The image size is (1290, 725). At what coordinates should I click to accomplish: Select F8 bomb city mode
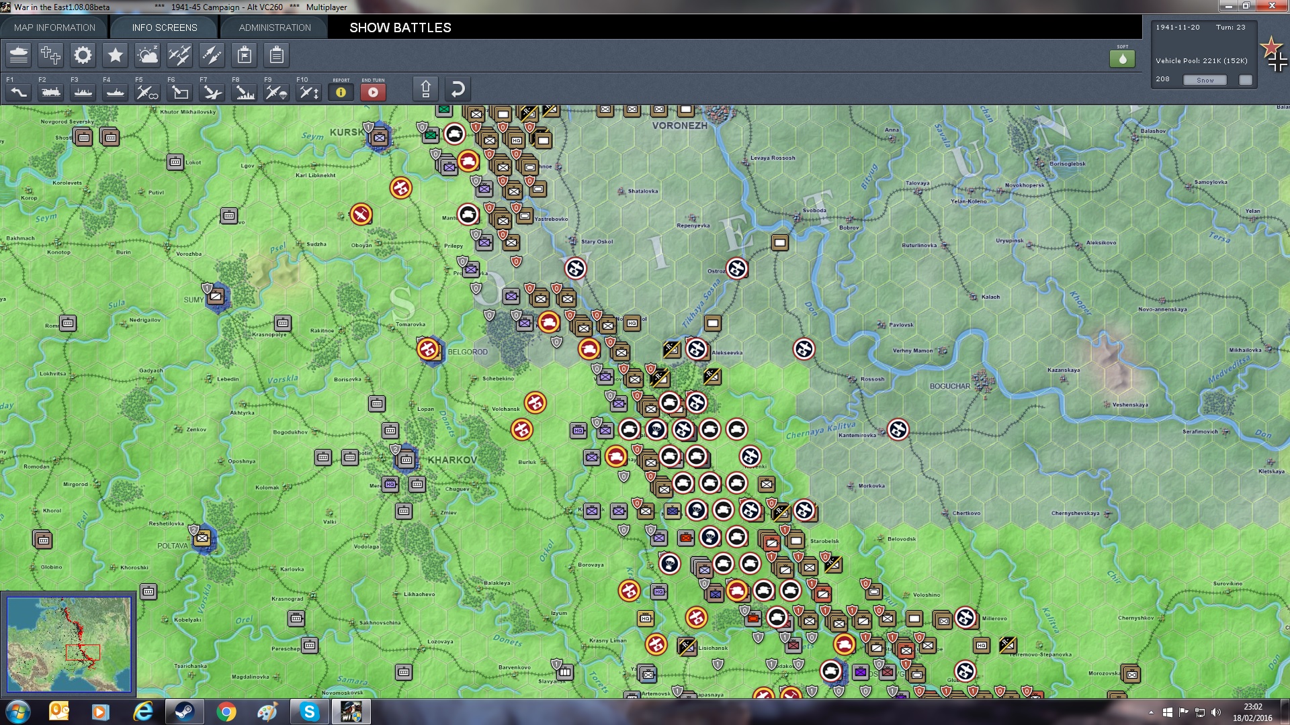coord(244,92)
